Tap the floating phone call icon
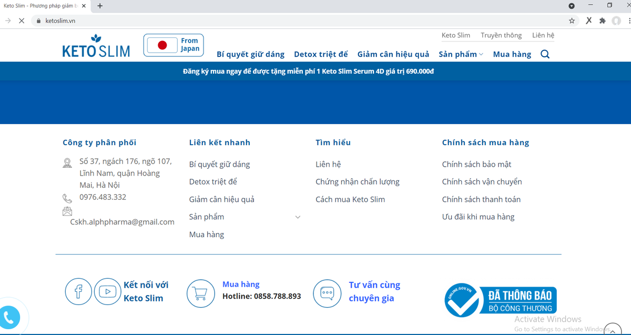The width and height of the screenshot is (631, 335). [x=8, y=317]
